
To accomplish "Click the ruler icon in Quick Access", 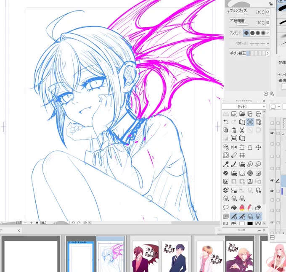I will [x=234, y=155].
